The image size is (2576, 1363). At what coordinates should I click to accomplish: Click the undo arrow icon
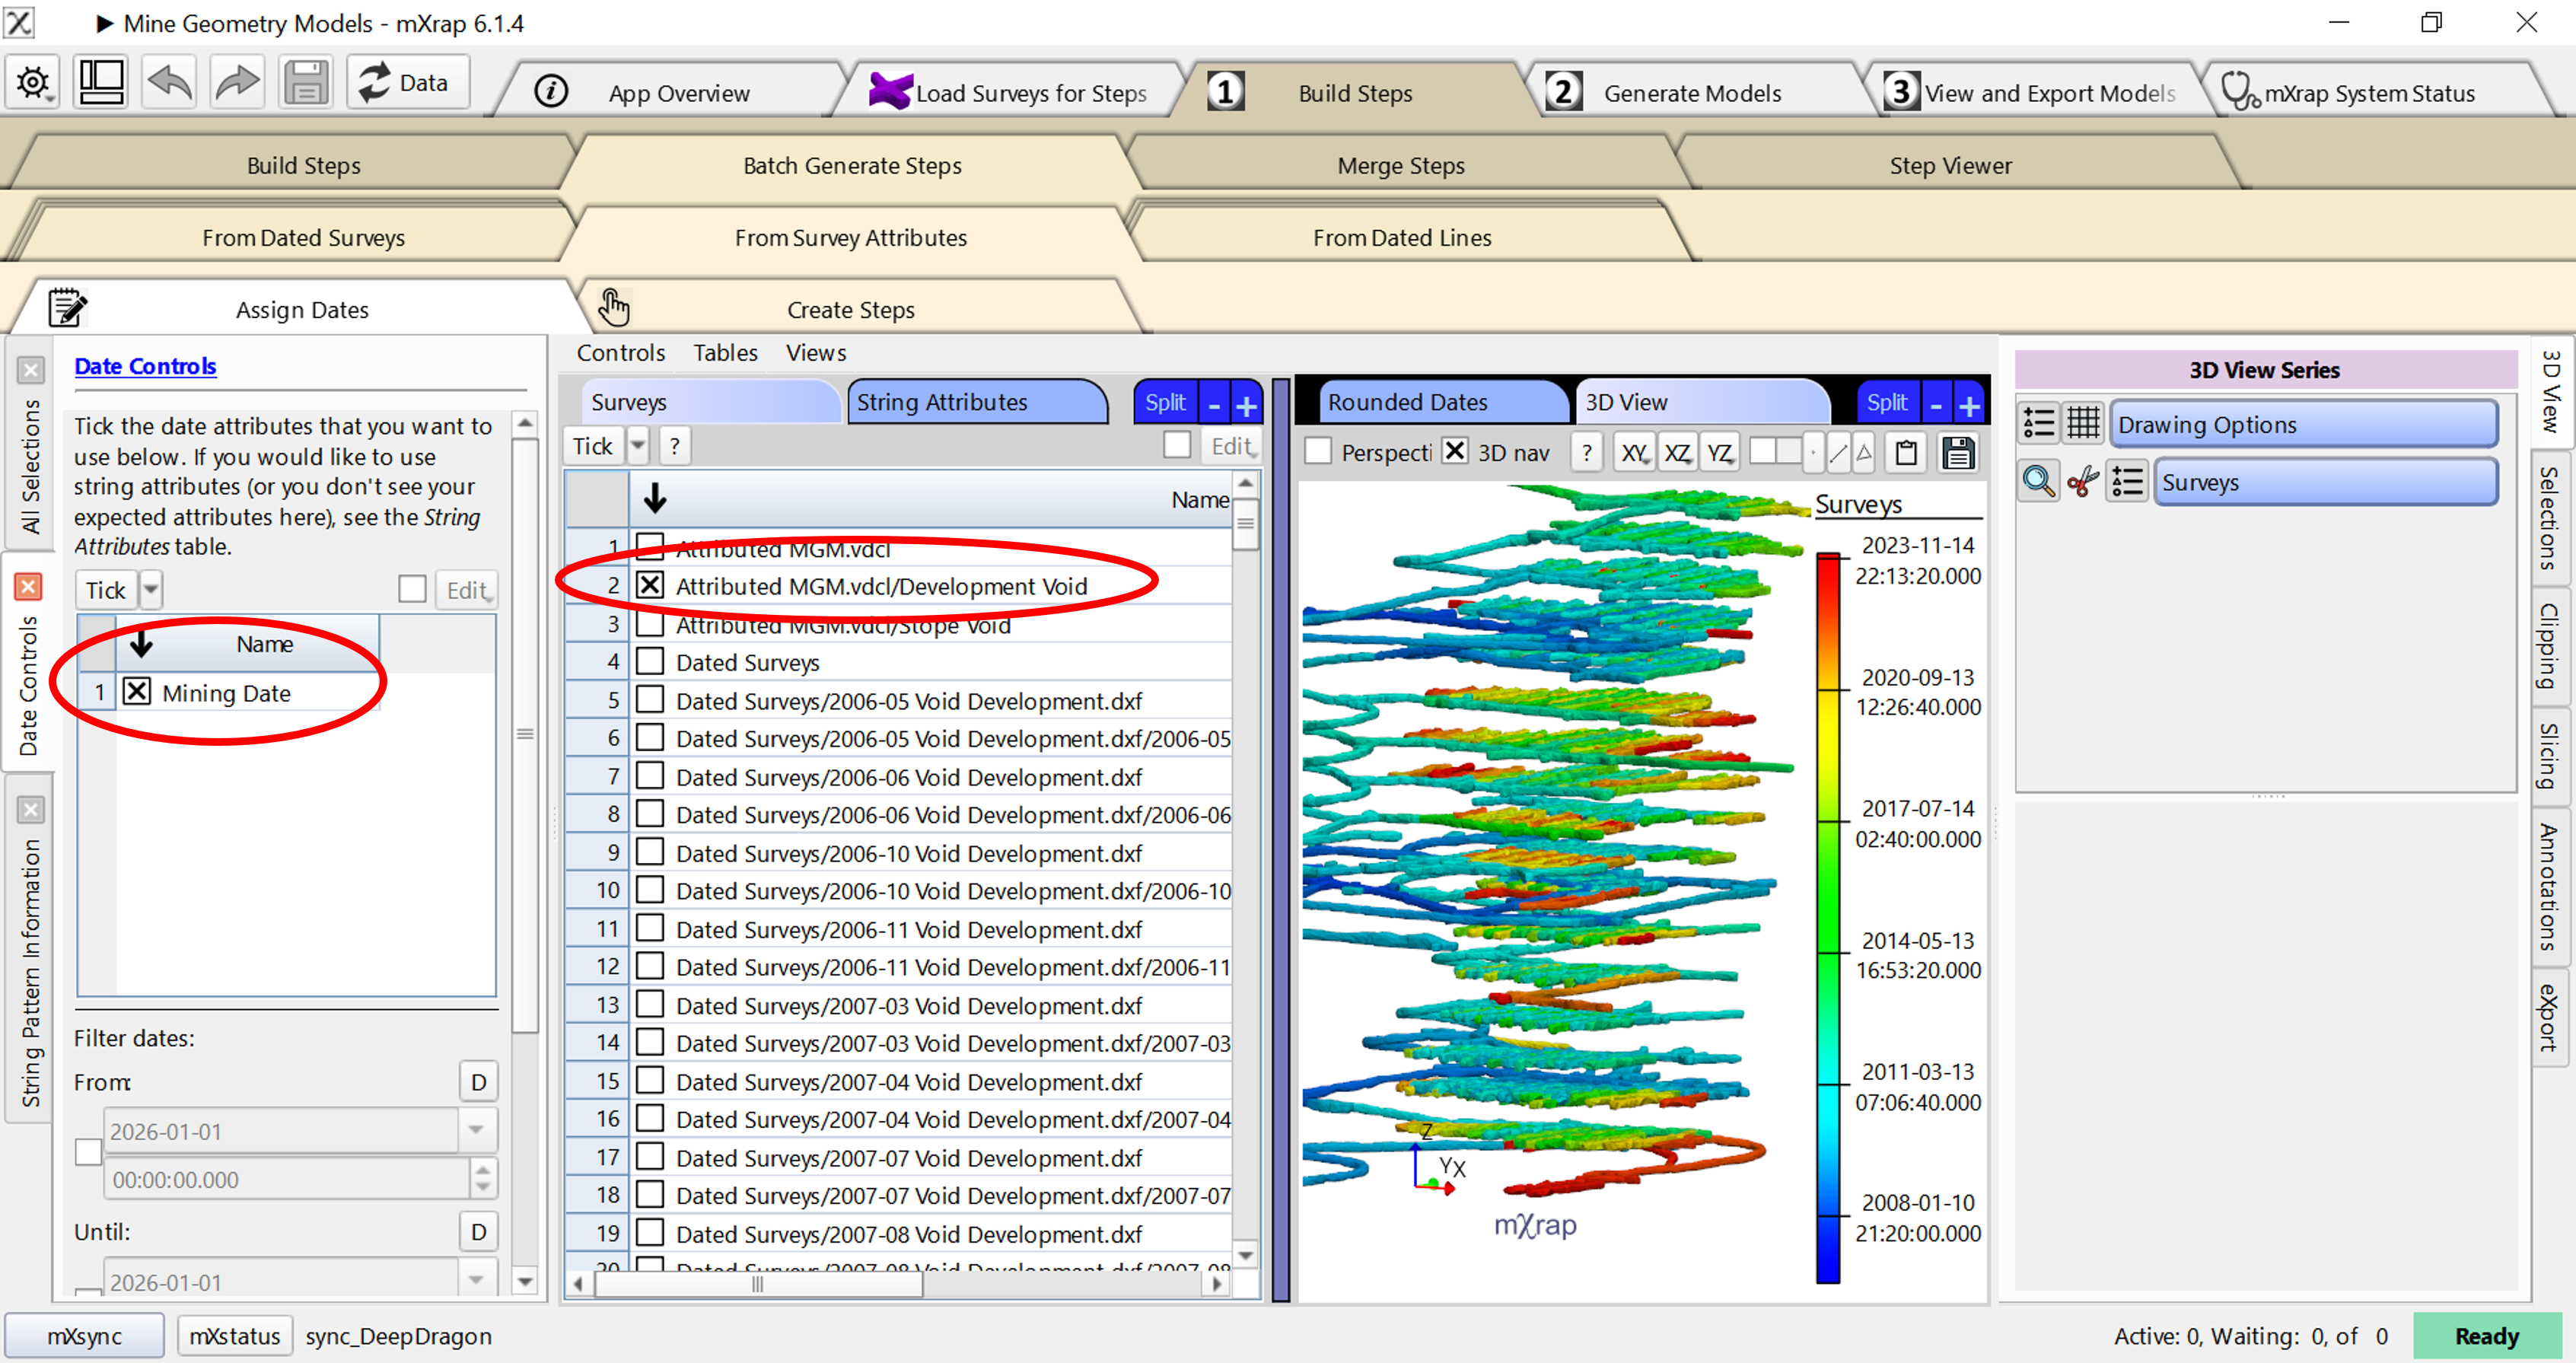170,83
